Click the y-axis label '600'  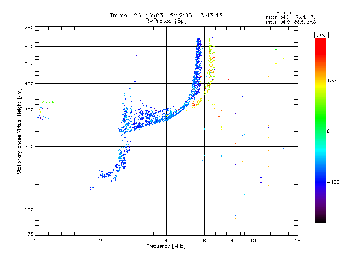pos(29,47)
